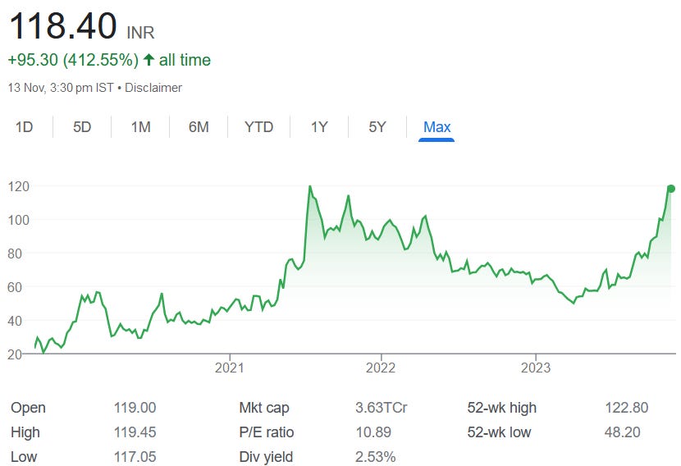Click the 'all time' label
This screenshot has height=466, width=681.
click(x=185, y=60)
